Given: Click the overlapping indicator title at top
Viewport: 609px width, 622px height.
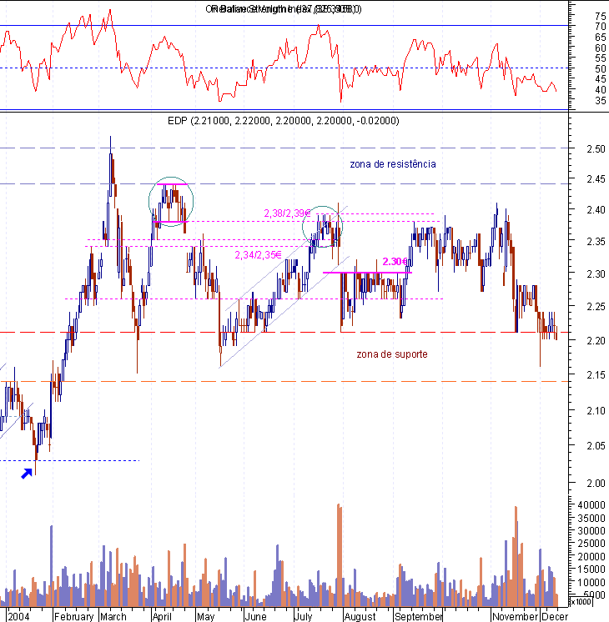Looking at the screenshot, I should 284,9.
